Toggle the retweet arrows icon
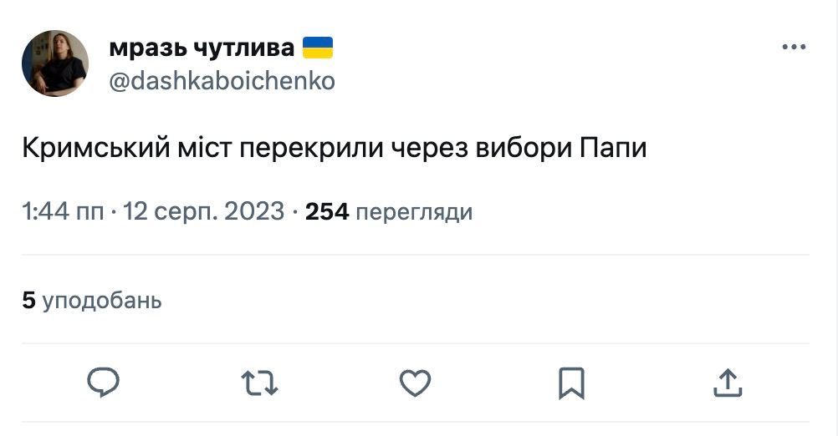 pyautogui.click(x=259, y=383)
